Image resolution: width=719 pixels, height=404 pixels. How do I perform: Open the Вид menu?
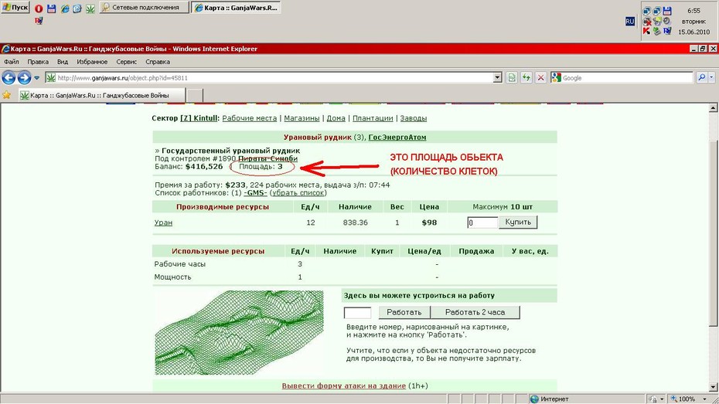pyautogui.click(x=63, y=61)
